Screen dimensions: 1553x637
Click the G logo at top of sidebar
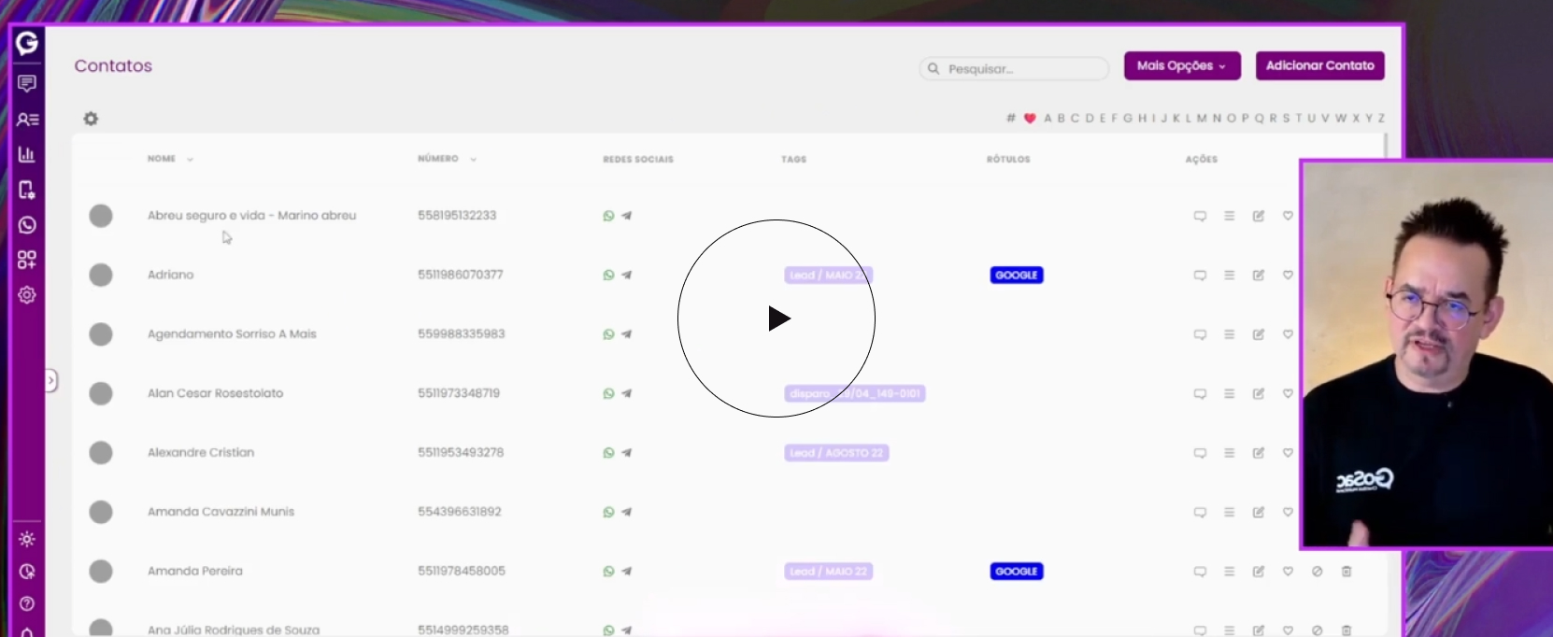[x=27, y=43]
